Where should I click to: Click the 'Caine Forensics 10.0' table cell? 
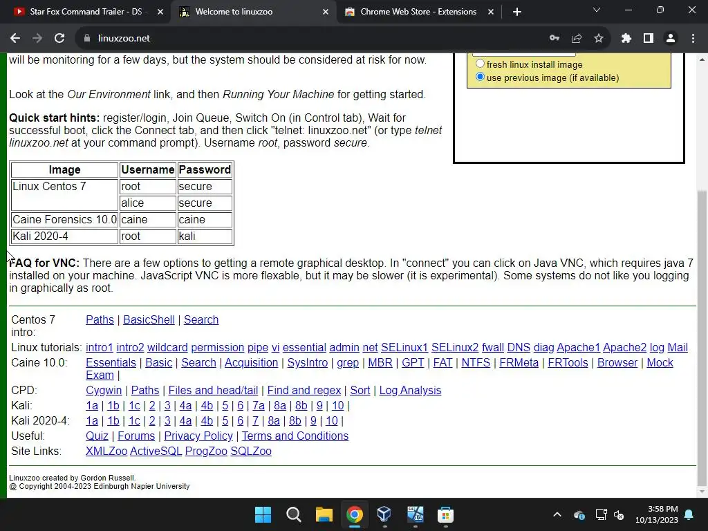coord(64,219)
